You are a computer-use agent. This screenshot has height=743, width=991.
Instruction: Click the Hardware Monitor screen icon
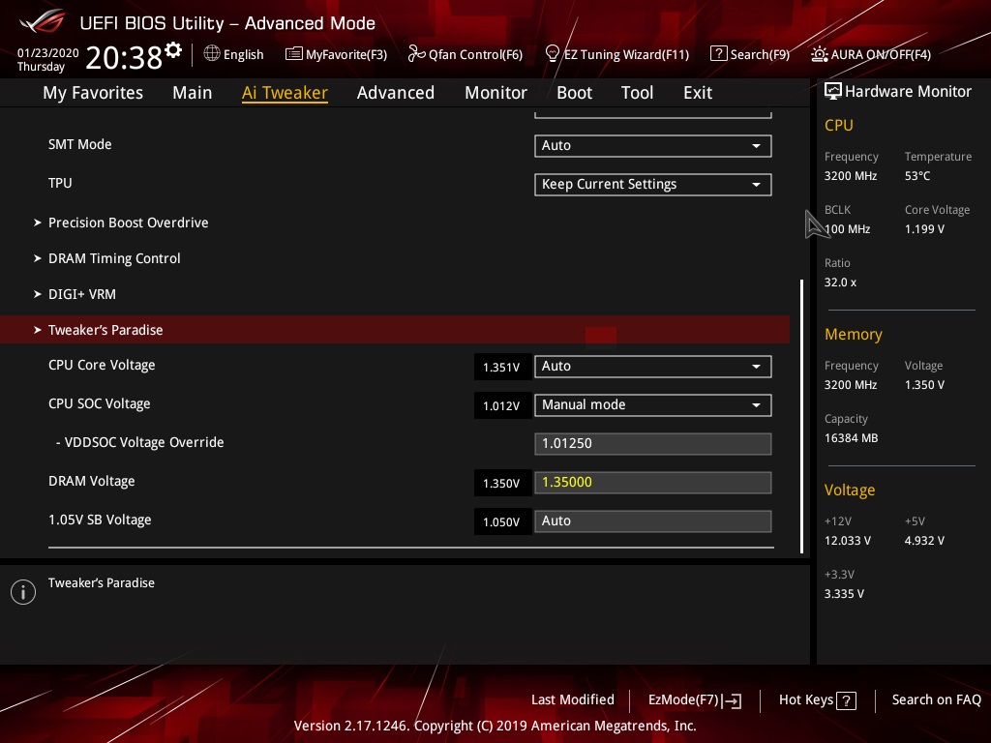(x=833, y=92)
